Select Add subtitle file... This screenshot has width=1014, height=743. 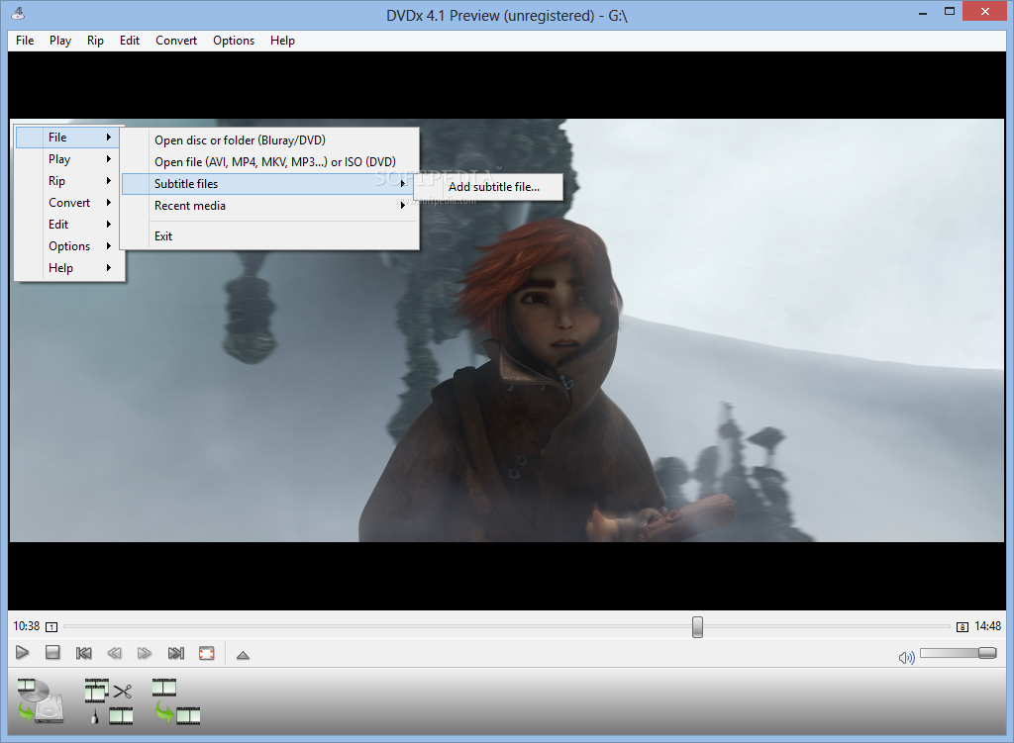493,187
